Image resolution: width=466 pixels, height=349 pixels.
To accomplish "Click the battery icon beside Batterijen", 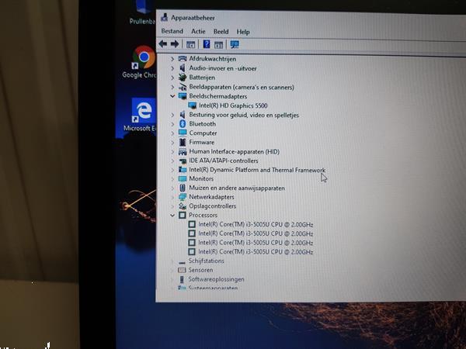I will (183, 77).
